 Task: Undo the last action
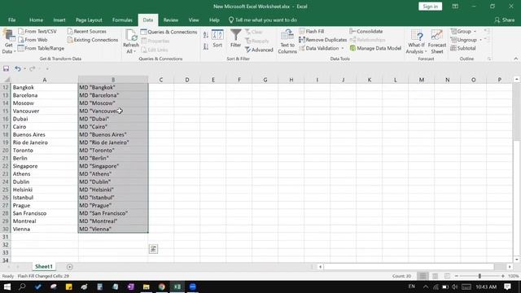pos(18,68)
